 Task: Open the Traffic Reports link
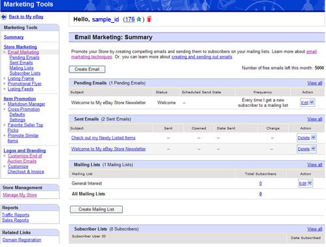tap(16, 214)
